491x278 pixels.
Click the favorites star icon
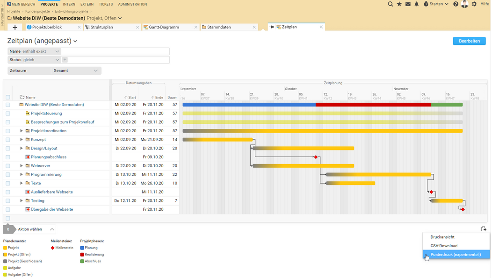399,4
